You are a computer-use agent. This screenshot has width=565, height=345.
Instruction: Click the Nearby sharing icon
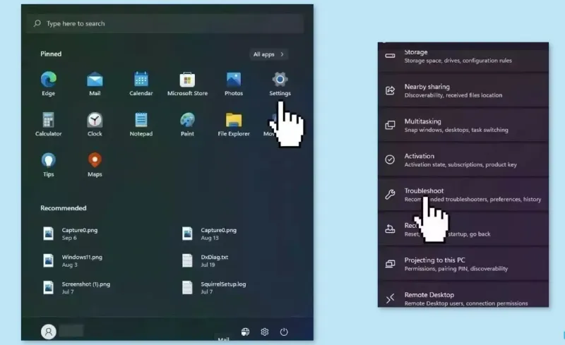pyautogui.click(x=390, y=90)
